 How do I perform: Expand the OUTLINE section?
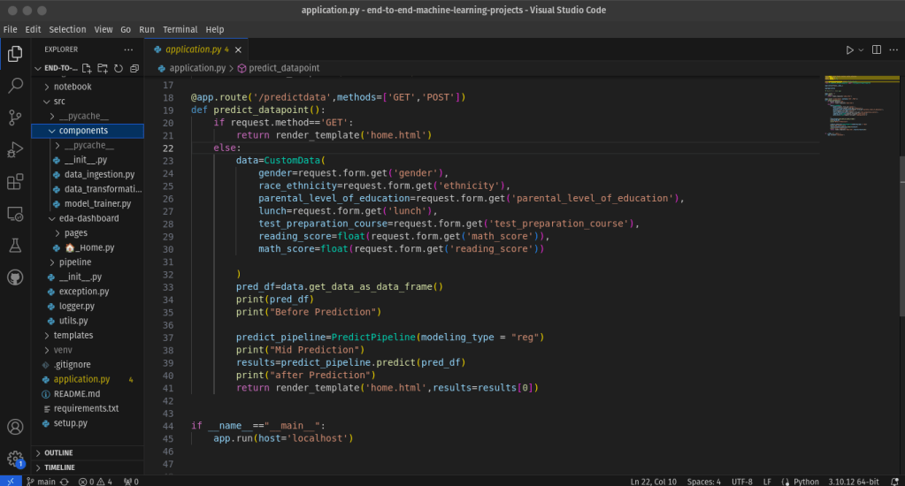tap(58, 452)
